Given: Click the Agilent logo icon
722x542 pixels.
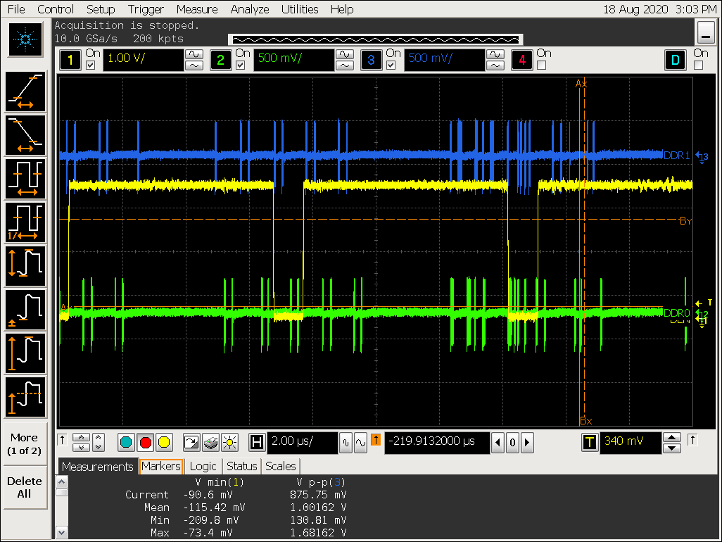Looking at the screenshot, I should (25, 39).
